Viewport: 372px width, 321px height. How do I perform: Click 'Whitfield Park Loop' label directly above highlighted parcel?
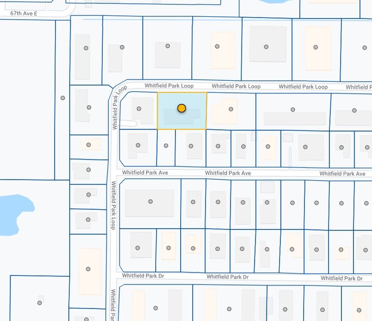point(169,86)
